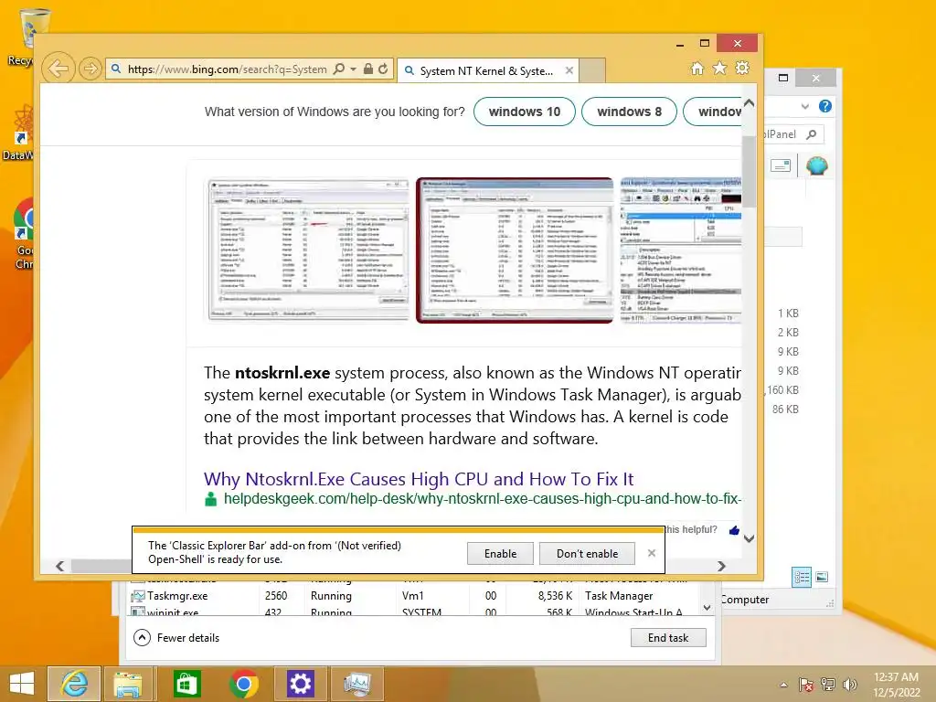Click the Bing URL address field

[227, 69]
